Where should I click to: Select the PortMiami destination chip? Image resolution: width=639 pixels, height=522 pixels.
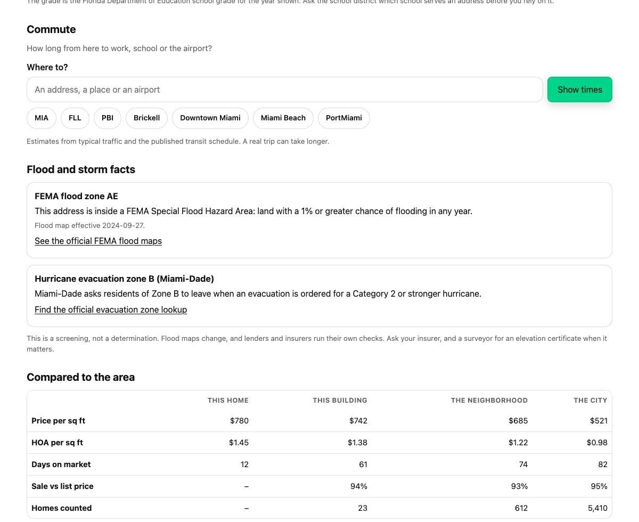tap(344, 118)
